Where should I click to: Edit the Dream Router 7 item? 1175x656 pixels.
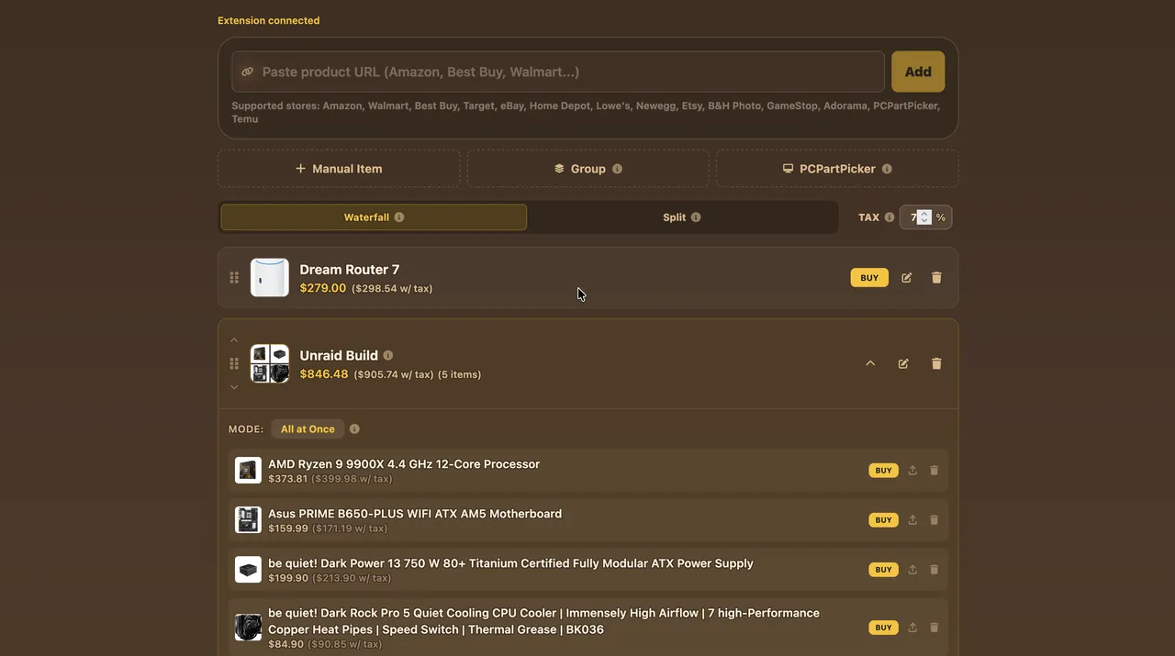coord(907,278)
